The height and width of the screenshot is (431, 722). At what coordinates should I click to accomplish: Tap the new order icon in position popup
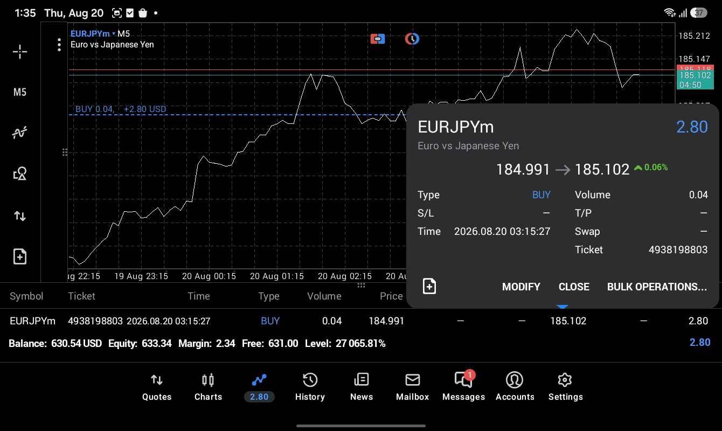[x=429, y=286]
